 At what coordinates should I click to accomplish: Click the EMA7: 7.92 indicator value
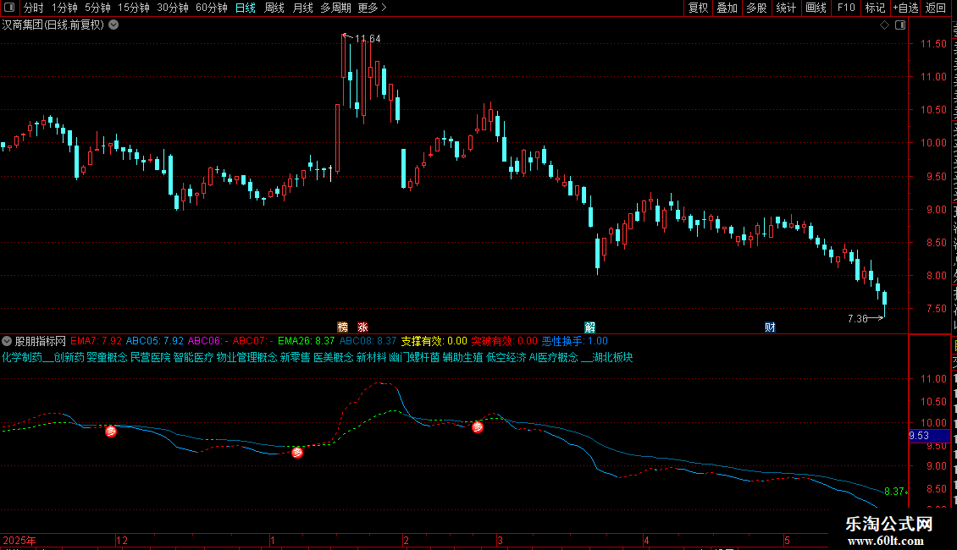[x=96, y=341]
